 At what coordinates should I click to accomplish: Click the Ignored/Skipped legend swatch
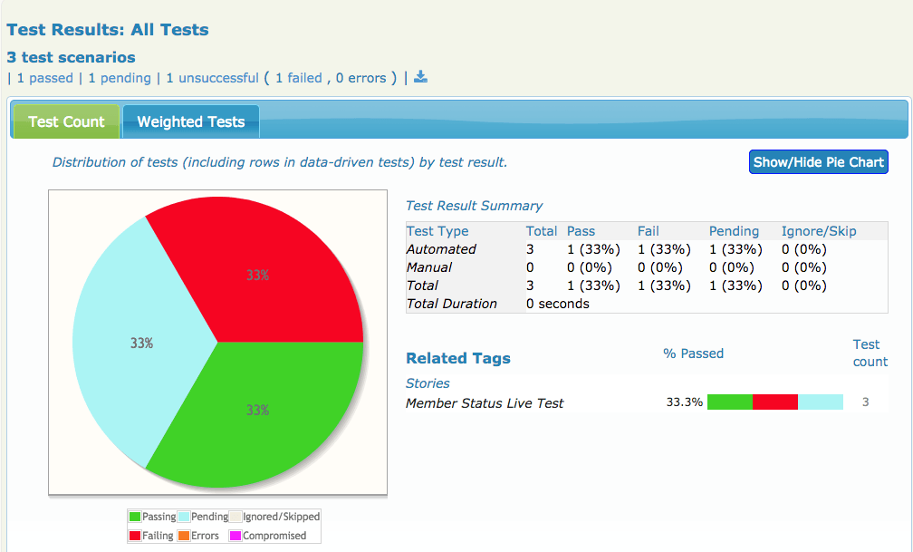click(235, 517)
